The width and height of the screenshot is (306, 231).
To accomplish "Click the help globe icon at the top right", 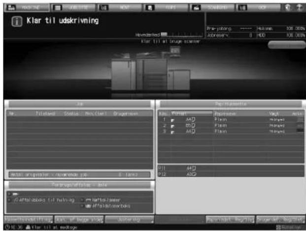I will pos(288,8).
